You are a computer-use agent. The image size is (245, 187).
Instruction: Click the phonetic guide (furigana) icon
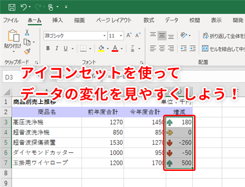132,48
